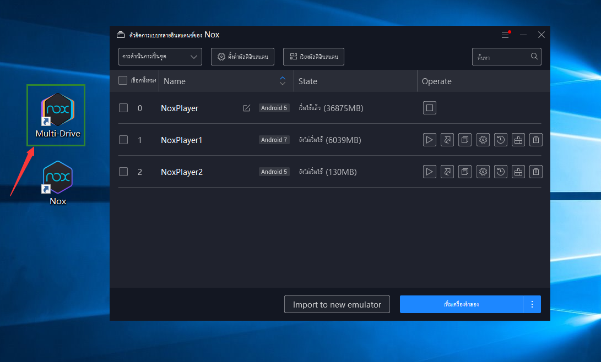Screen dimensions: 601x362
Task: Expand the batch operations dropdown
Action: (x=160, y=57)
